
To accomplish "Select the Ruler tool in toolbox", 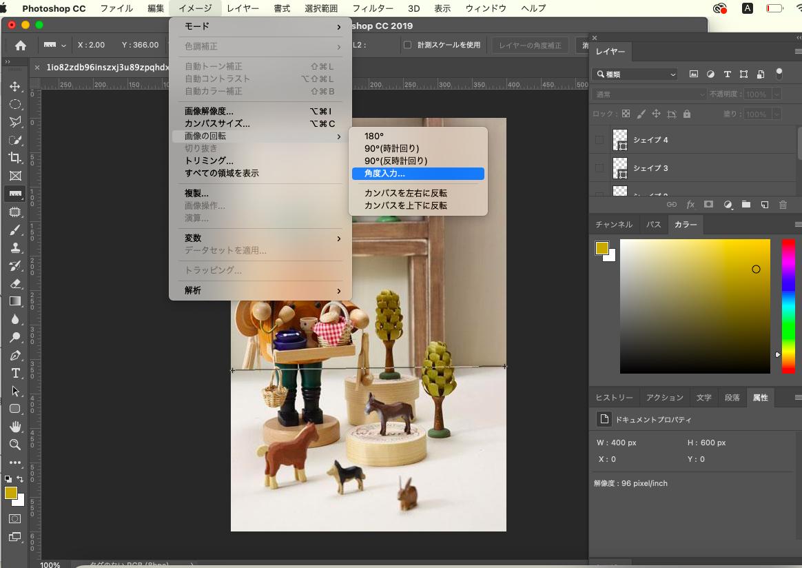I will click(15, 194).
